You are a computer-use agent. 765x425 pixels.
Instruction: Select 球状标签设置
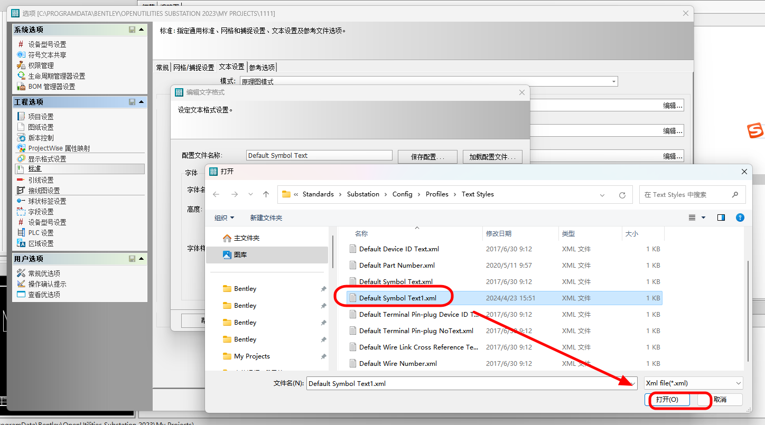click(x=47, y=201)
